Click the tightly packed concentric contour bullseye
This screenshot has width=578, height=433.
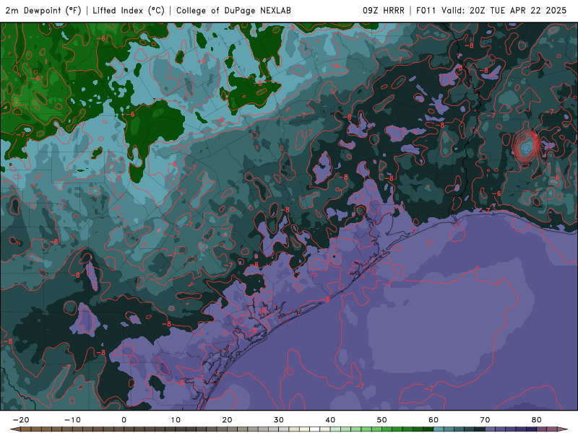point(526,146)
